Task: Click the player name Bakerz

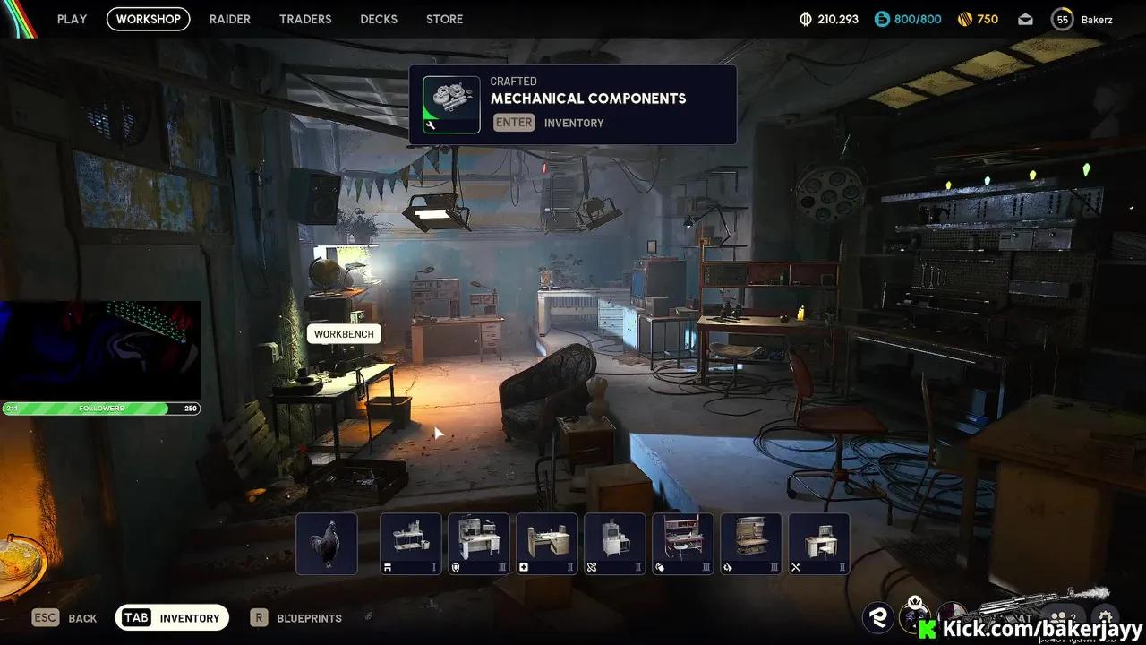Action: click(x=1097, y=19)
